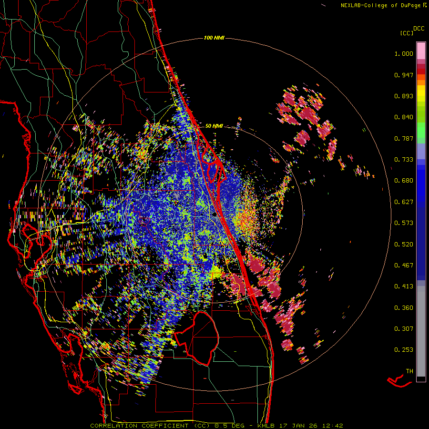
Task: Click the TH threshold label
Action: 409,371
